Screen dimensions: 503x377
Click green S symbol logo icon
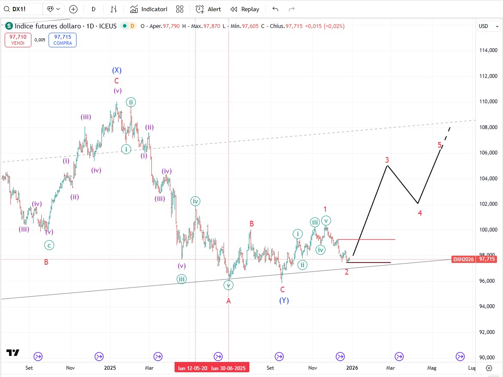(9, 26)
